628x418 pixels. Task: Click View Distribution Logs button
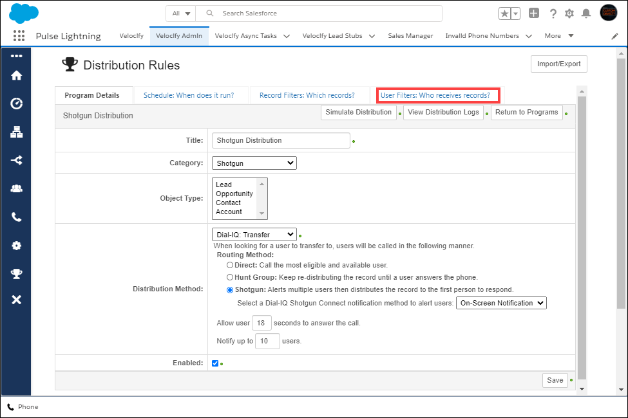point(443,113)
